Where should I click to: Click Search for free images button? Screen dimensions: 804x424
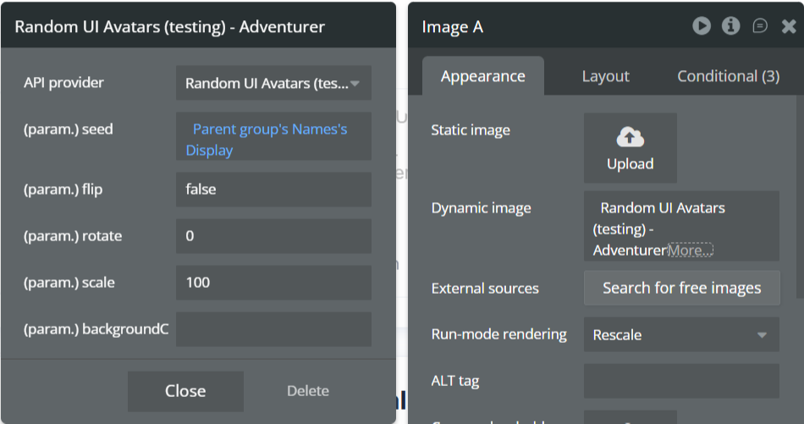[681, 289]
